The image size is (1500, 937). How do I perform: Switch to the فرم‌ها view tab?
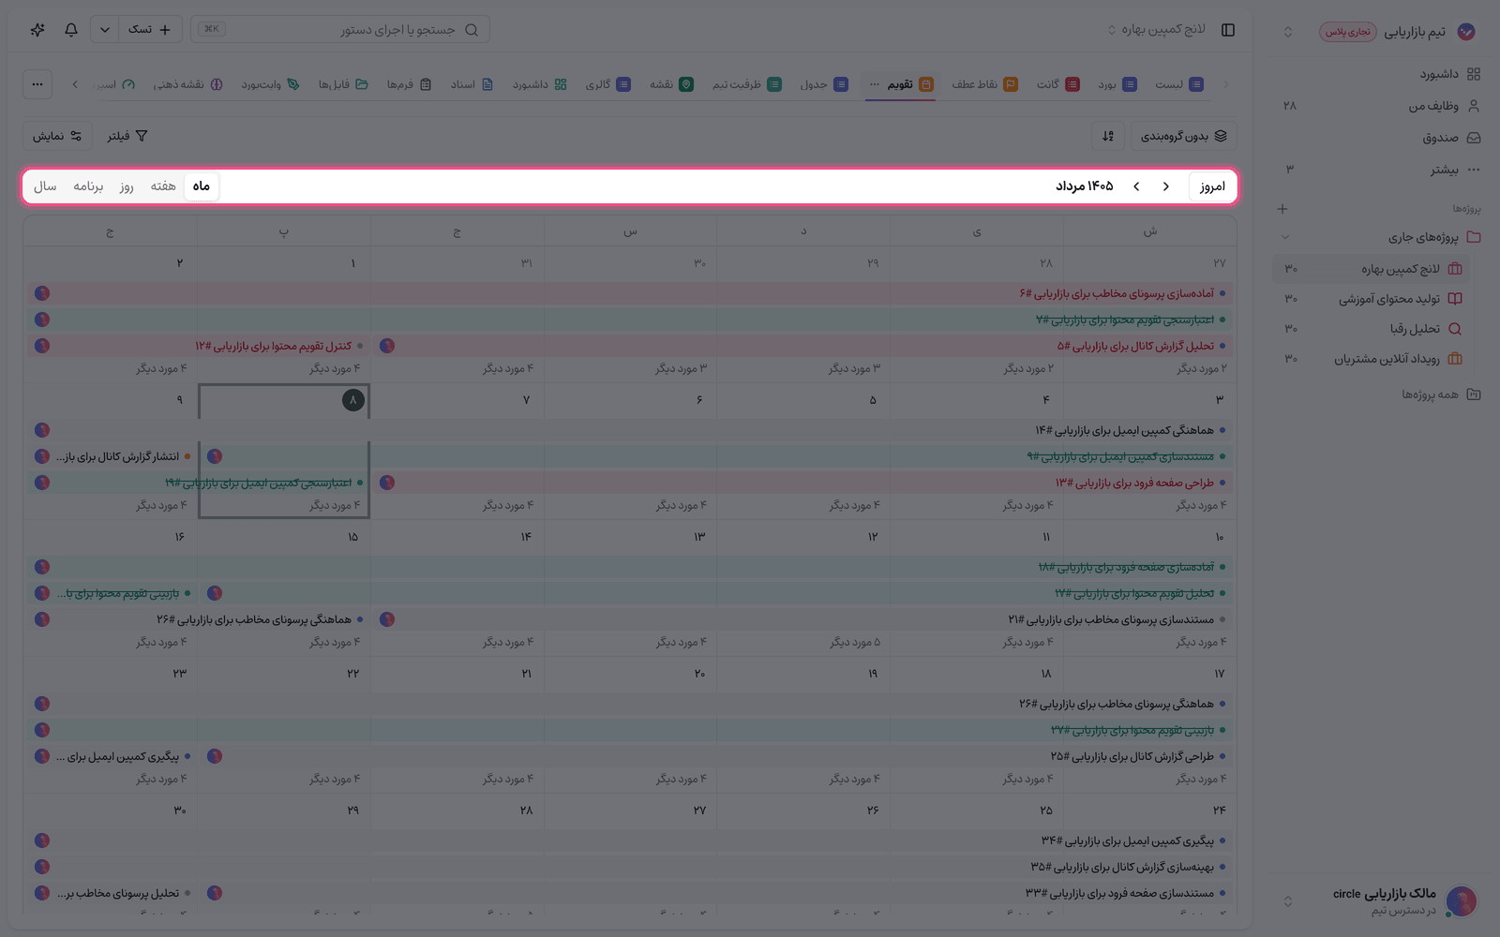pyautogui.click(x=409, y=84)
